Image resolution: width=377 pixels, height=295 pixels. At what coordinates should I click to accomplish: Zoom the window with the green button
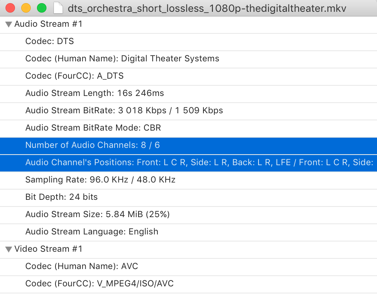pyautogui.click(x=42, y=8)
